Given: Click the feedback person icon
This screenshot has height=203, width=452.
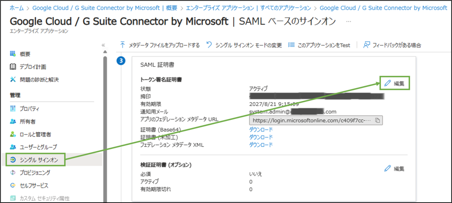Looking at the screenshot, I should 366,45.
